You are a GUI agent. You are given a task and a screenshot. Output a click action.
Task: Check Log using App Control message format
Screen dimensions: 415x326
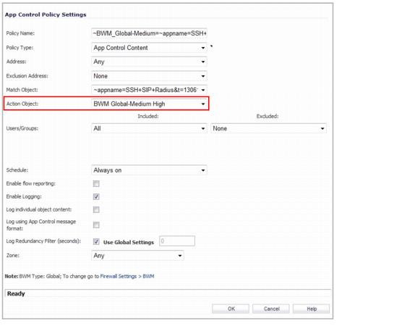pyautogui.click(x=96, y=225)
